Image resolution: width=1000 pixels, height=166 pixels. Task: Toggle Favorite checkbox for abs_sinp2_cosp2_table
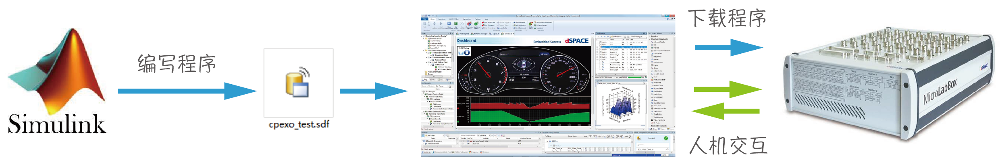coord(462,141)
